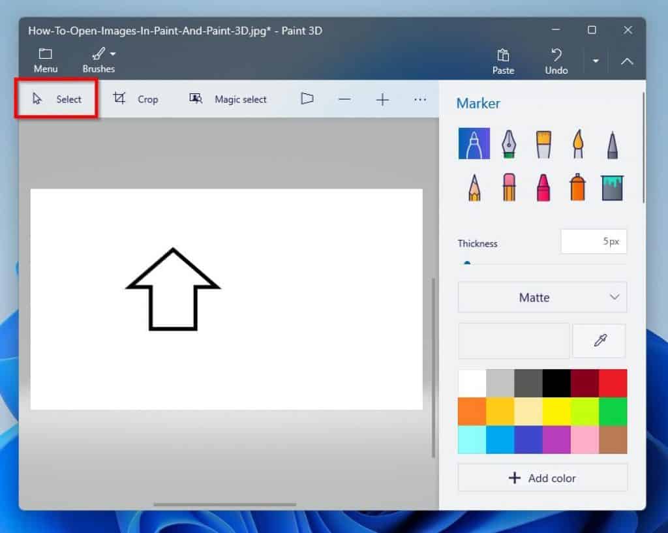668x533 pixels.
Task: Click the Thickness slider handle
Action: pyautogui.click(x=467, y=264)
